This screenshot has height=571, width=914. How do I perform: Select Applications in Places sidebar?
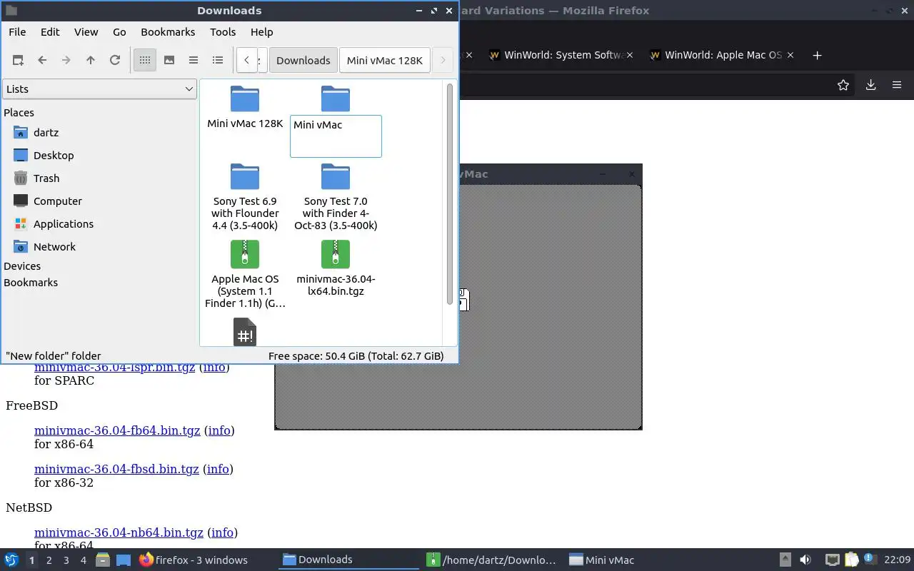[x=63, y=224]
